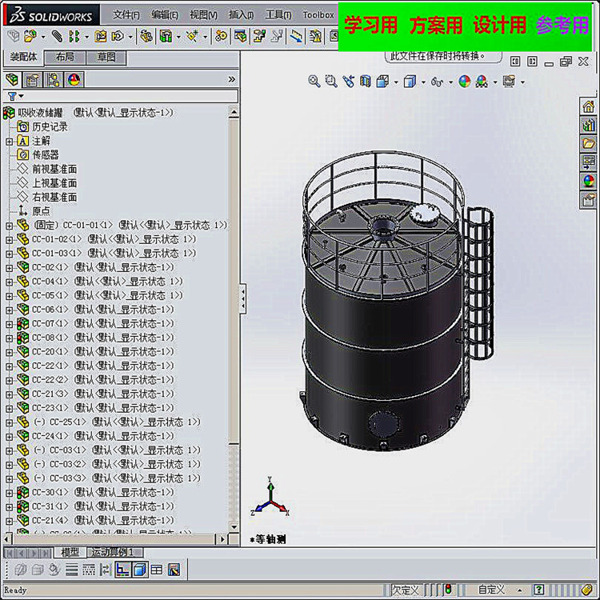Open the Appearances ball icon in task pane
The image size is (600, 600).
coord(589,181)
